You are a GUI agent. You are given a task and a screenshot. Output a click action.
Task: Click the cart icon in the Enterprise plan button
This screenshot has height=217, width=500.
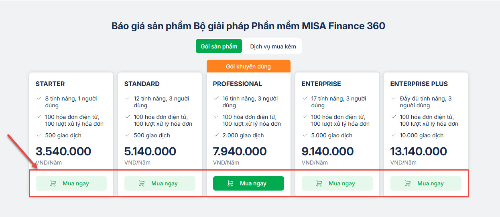coord(319,183)
